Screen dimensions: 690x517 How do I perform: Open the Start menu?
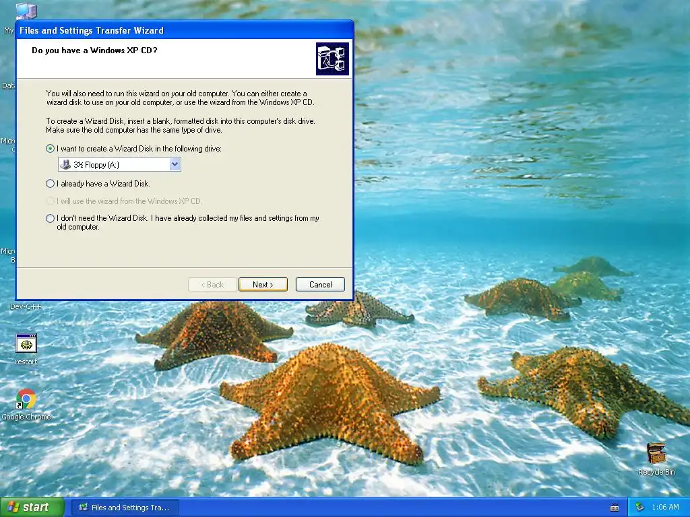coord(32,508)
